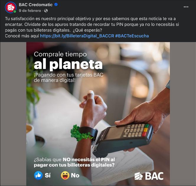Click the 'al planeta' headline in image
The height and width of the screenshot is (186, 196).
coord(68,65)
